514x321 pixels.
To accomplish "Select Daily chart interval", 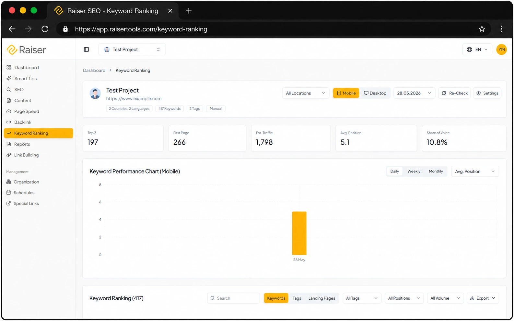I will click(x=395, y=172).
